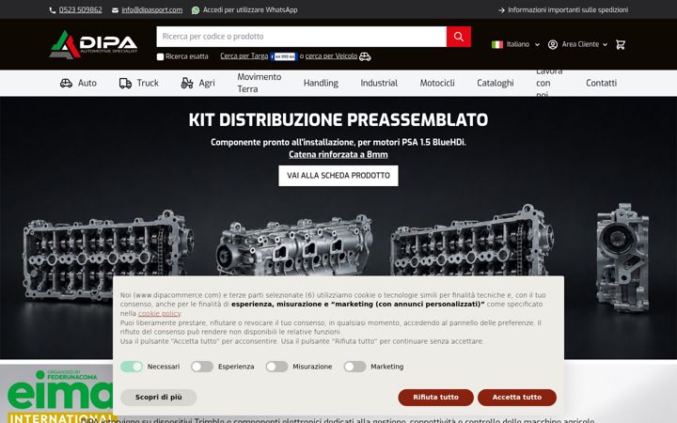Click VAI ALLA SCHEDA PRODOTTO button
Viewport: 677px width, 423px height.
(x=338, y=176)
